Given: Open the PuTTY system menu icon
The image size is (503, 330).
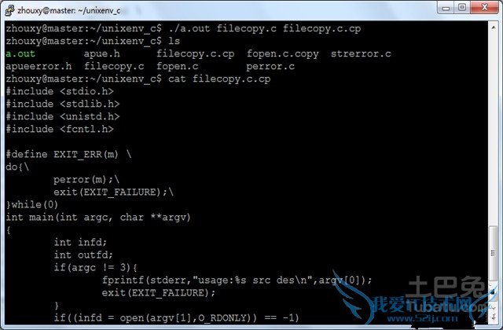Looking at the screenshot, I should click(x=9, y=10).
